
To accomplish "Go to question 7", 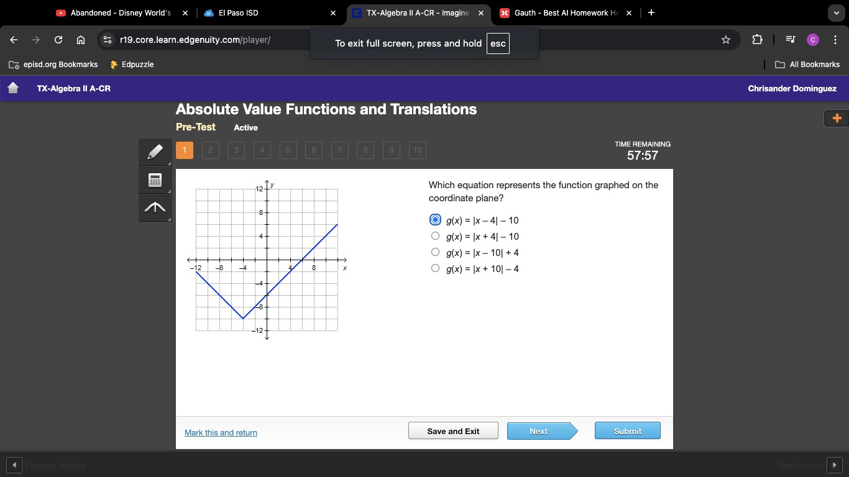I will click(x=340, y=150).
